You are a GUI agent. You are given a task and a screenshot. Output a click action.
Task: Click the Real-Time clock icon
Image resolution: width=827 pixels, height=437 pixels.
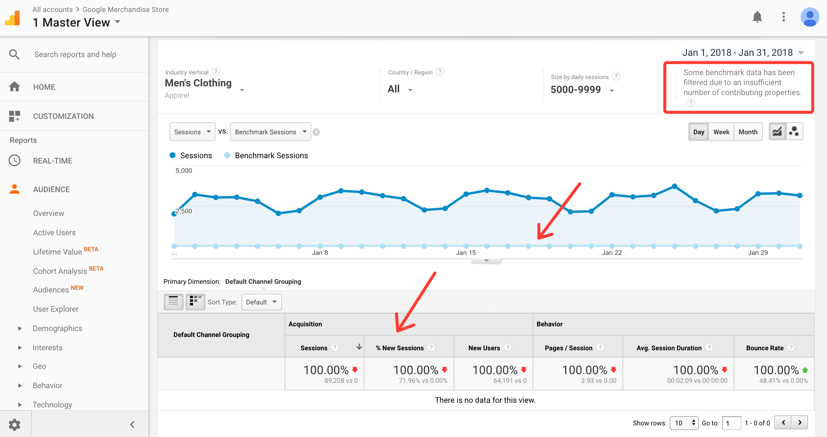click(x=14, y=161)
